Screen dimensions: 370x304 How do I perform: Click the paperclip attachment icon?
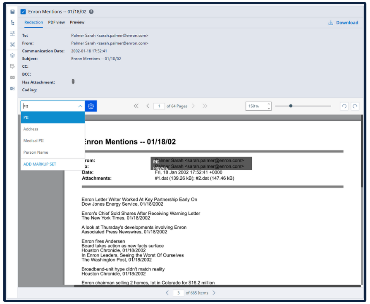coord(73,82)
